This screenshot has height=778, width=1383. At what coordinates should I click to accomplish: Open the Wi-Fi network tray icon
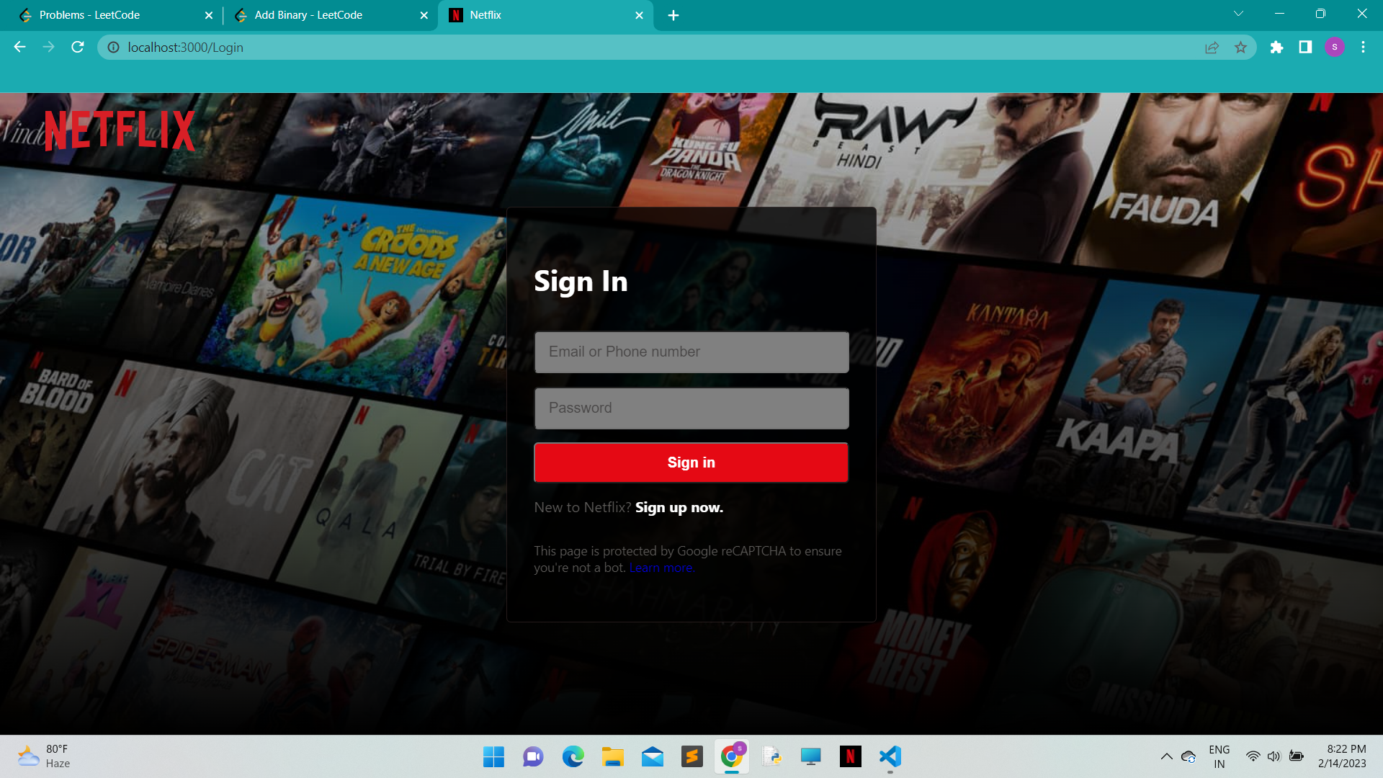1253,756
